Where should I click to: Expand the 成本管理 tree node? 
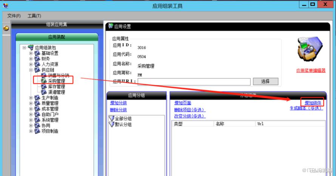pyautogui.click(x=31, y=109)
